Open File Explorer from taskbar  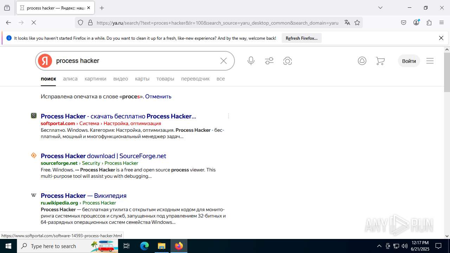[161, 246]
